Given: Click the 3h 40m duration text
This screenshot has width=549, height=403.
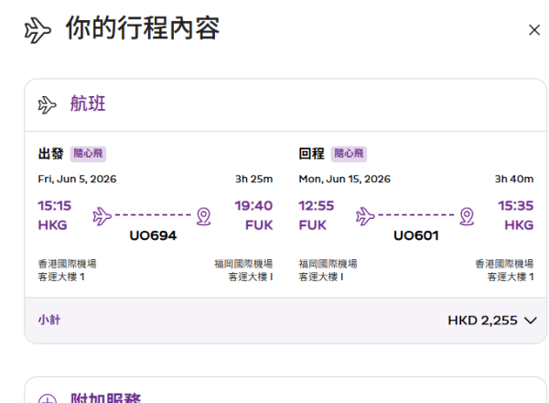Looking at the screenshot, I should pyautogui.click(x=514, y=180).
